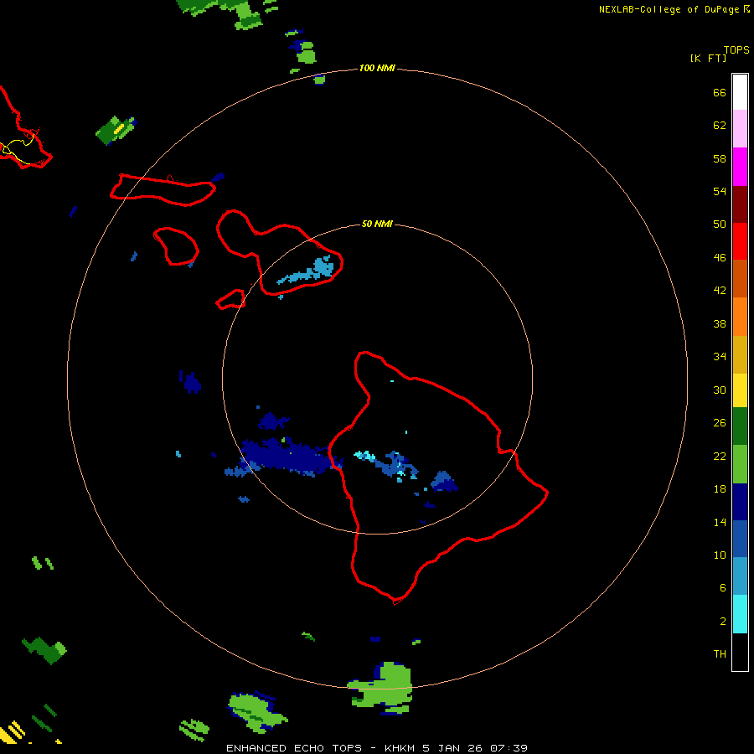Click the "TH" threshold legend label
Image resolution: width=754 pixels, height=754 pixels.
click(720, 653)
